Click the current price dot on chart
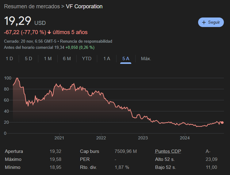This screenshot has height=175, width=230. (x=222, y=122)
